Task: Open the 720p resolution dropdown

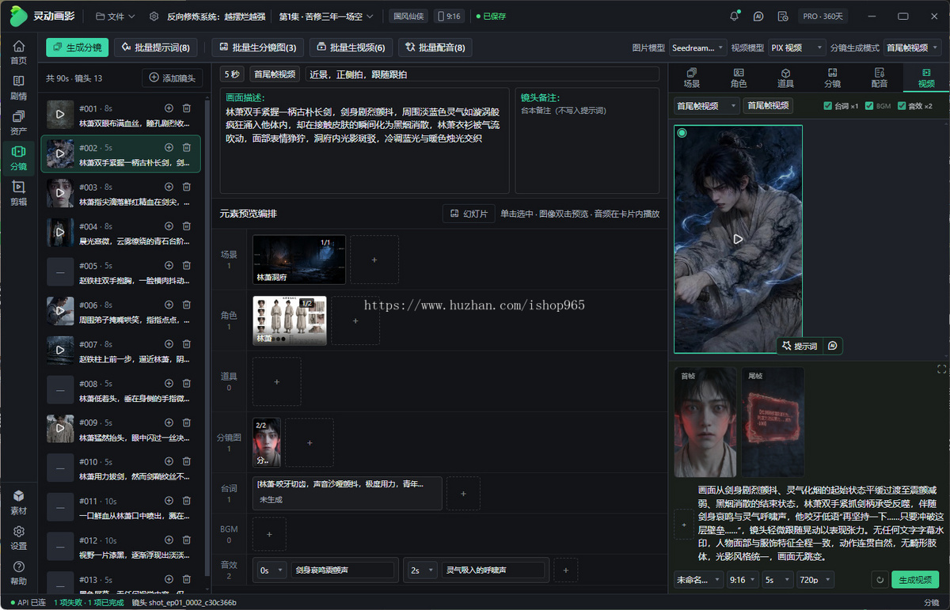Action: click(x=815, y=580)
